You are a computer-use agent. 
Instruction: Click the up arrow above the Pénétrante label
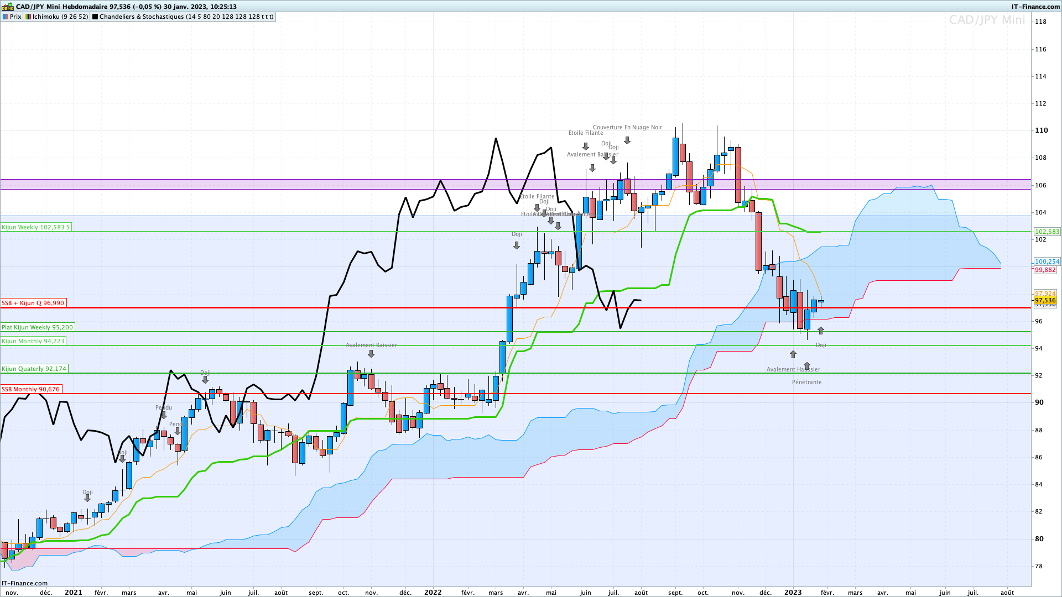click(807, 366)
